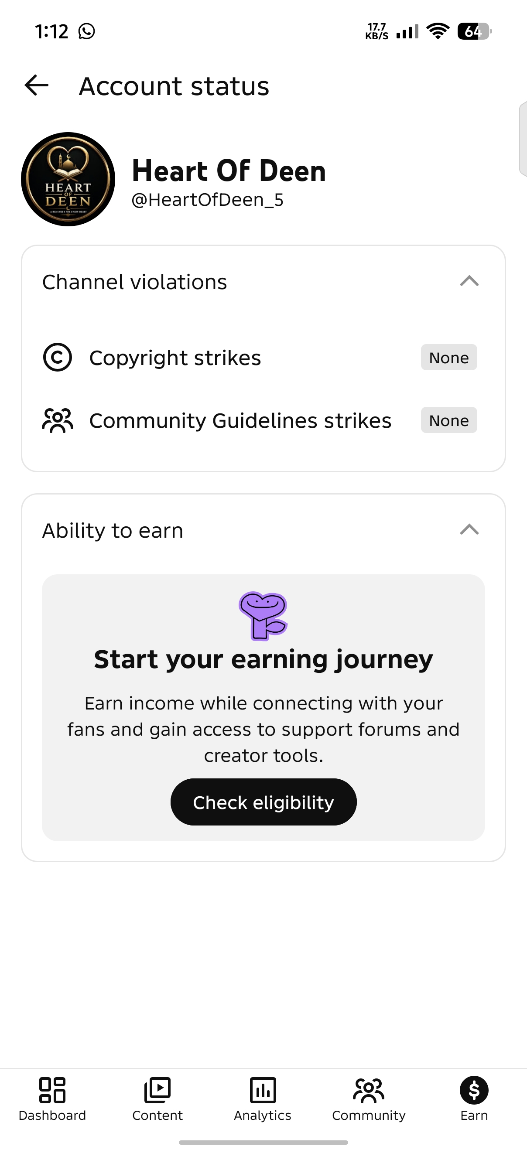Click the Check eligibility button
The width and height of the screenshot is (527, 1153).
pyautogui.click(x=263, y=802)
